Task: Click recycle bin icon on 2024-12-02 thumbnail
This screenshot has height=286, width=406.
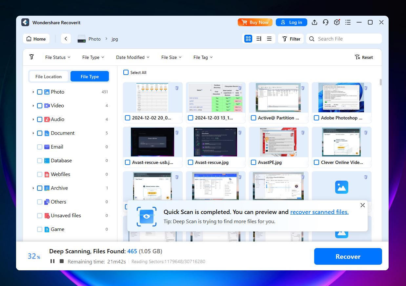Action: point(177,88)
